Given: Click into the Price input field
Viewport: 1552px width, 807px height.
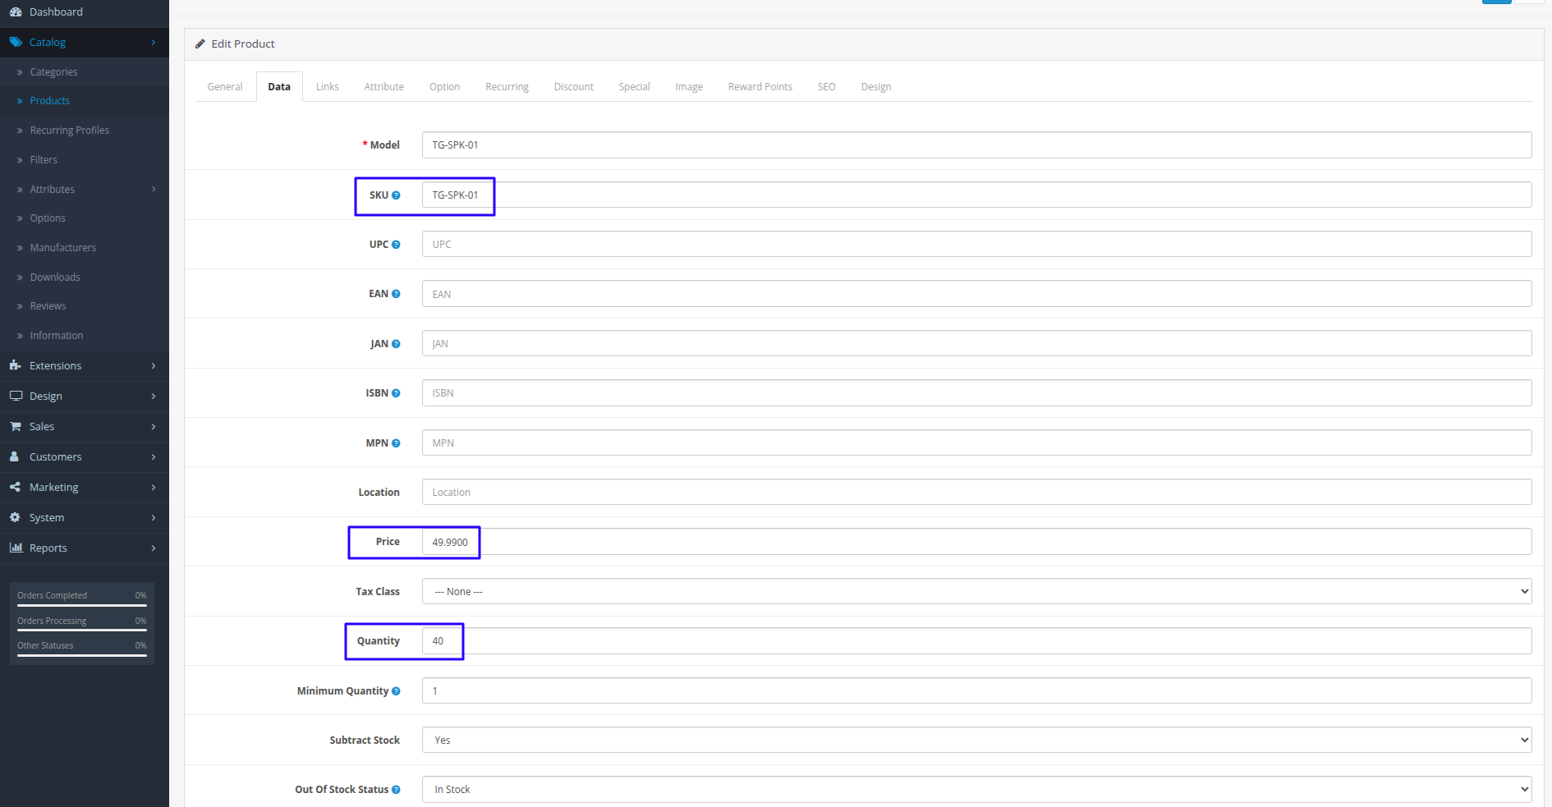Looking at the screenshot, I should tap(976, 542).
